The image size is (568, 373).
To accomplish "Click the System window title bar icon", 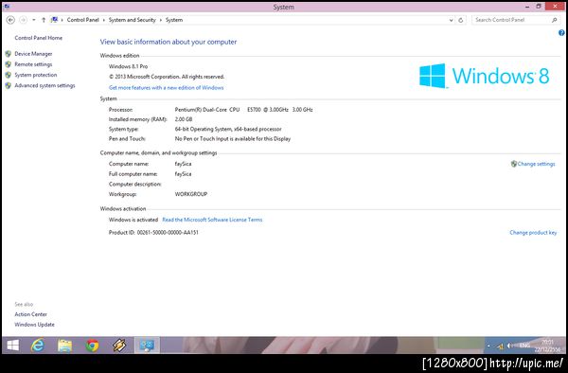I will pos(7,7).
